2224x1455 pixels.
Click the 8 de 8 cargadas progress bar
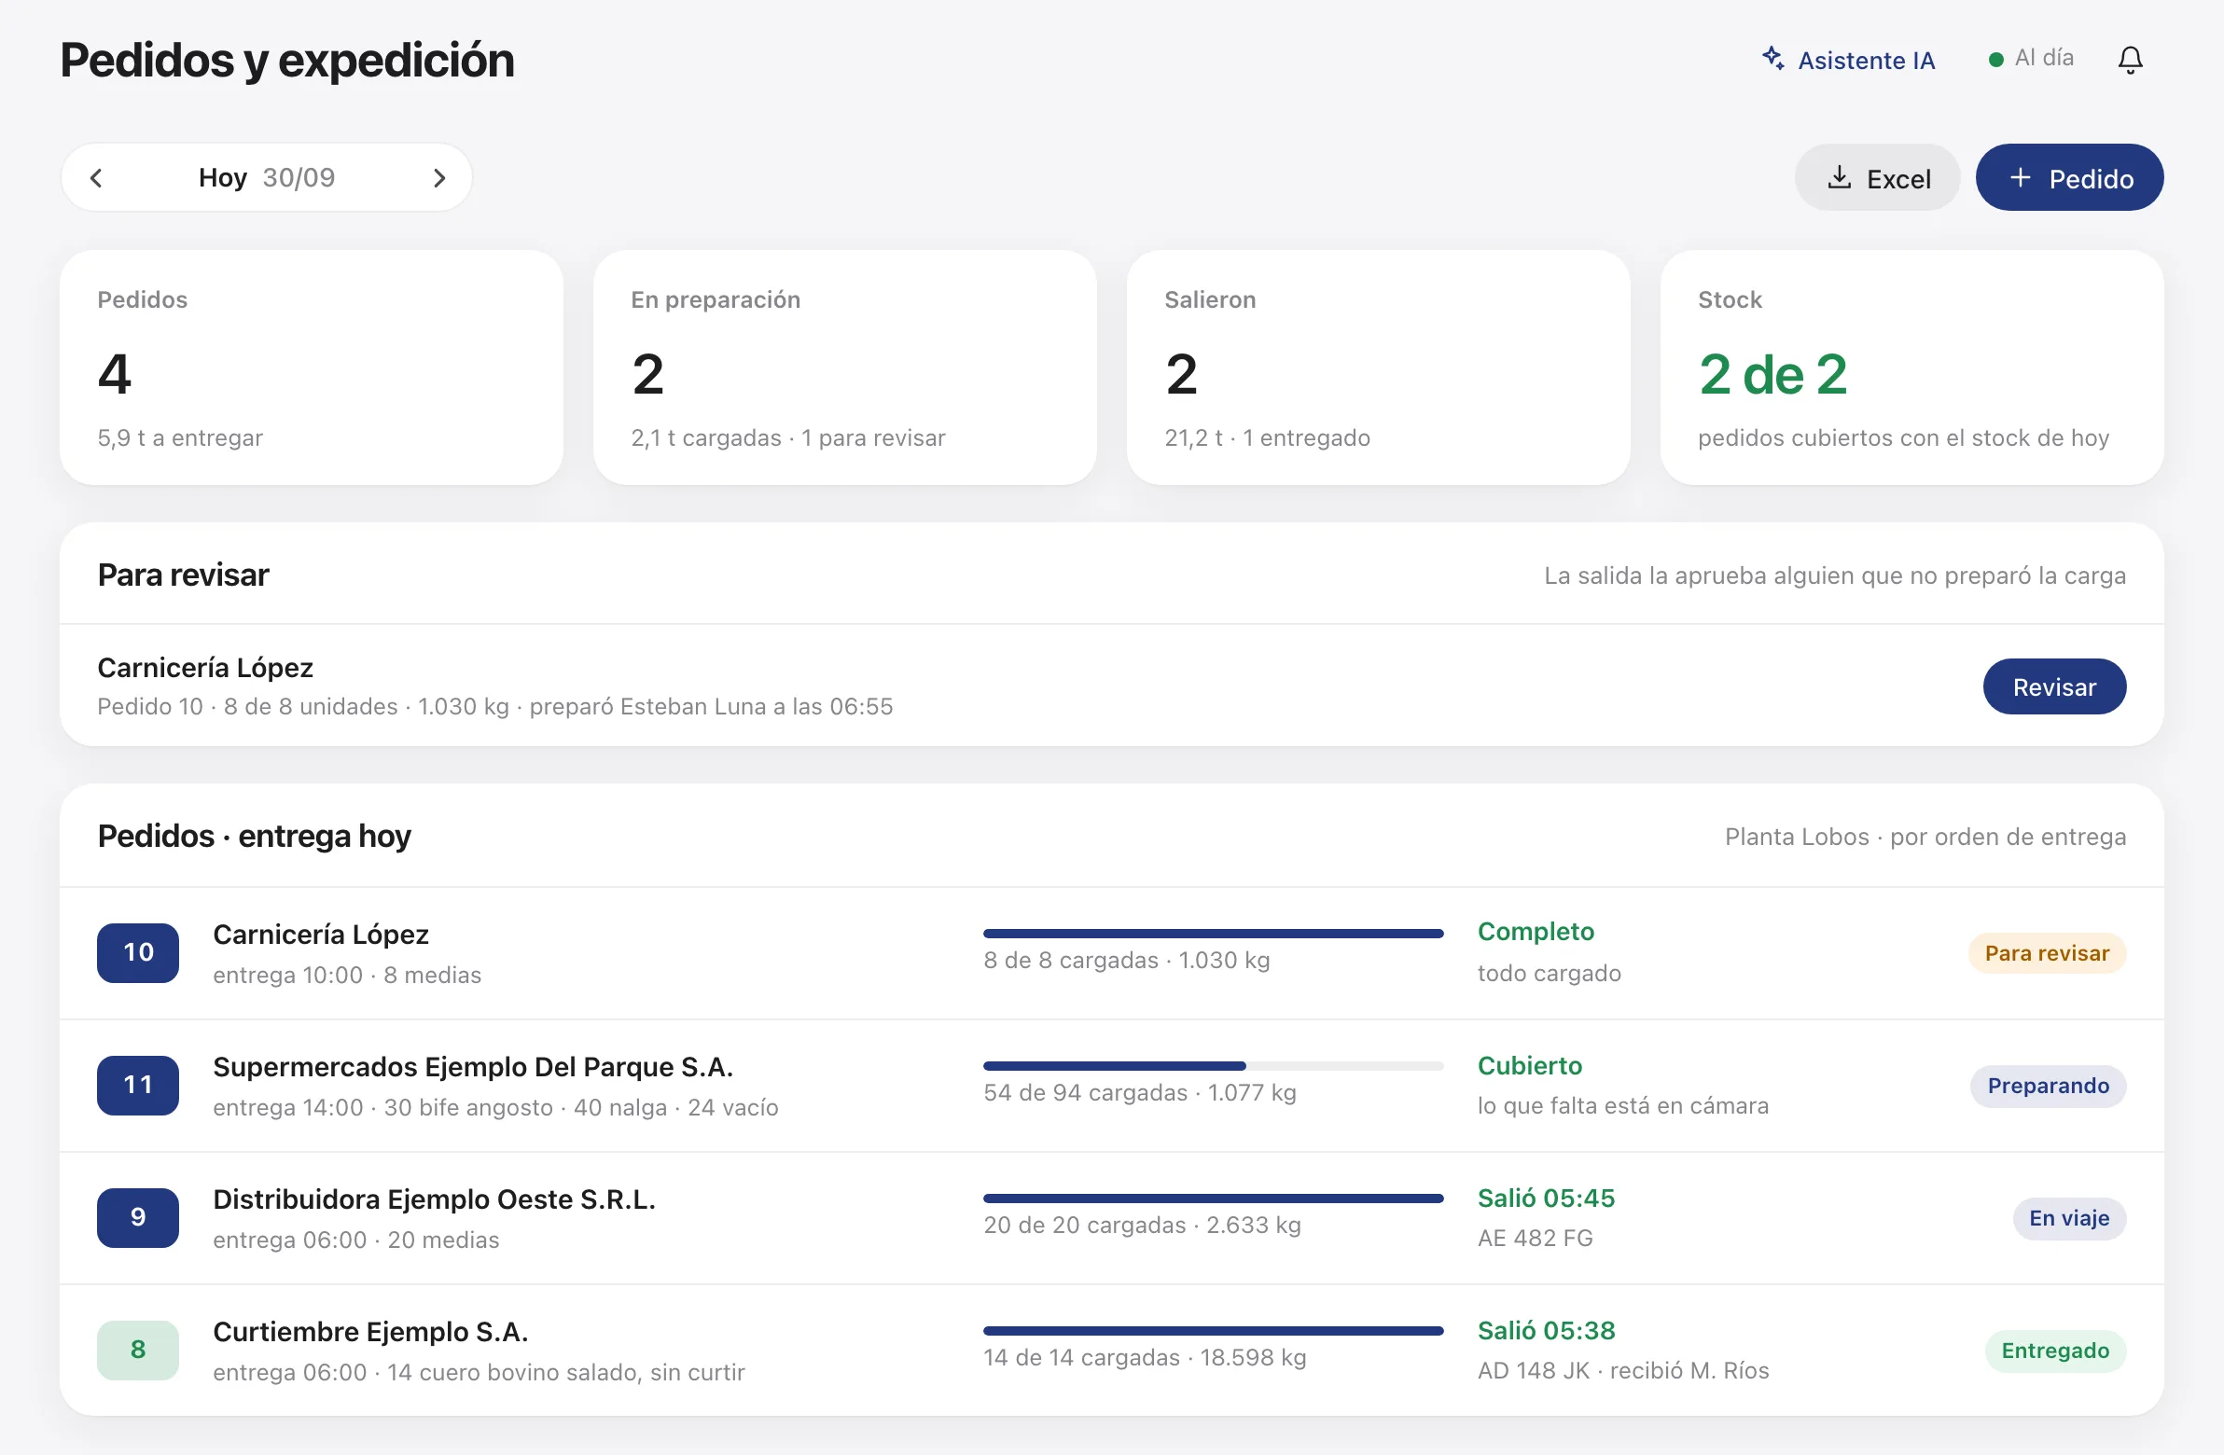point(1213,934)
